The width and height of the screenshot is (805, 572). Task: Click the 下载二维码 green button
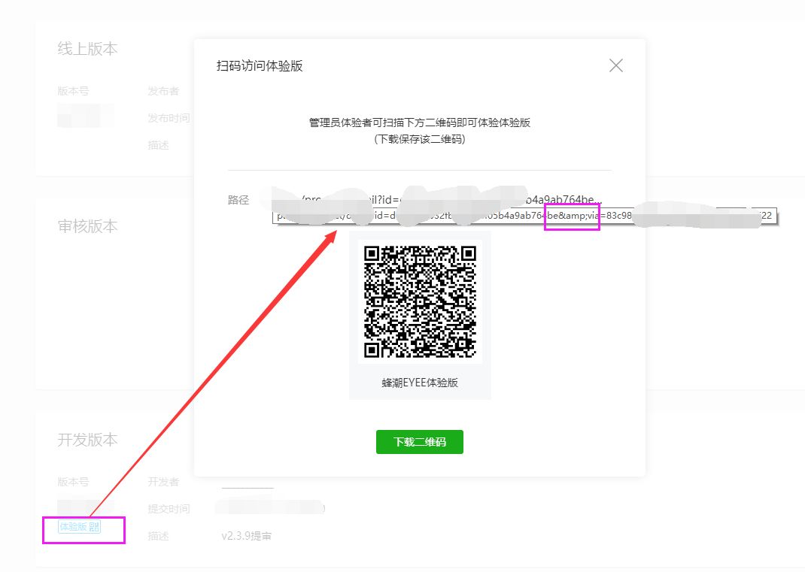click(420, 442)
